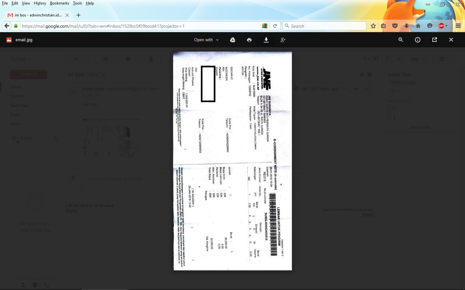This screenshot has width=465, height=290.
Task: Open the Firefox downloads panel
Action: point(407,26)
